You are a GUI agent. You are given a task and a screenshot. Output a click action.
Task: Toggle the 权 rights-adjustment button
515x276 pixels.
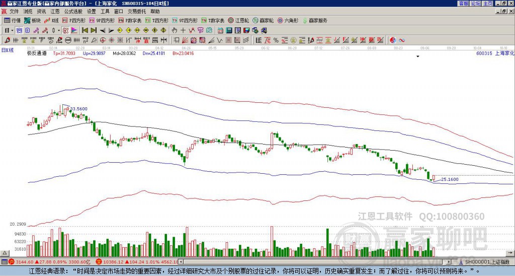pos(65,31)
